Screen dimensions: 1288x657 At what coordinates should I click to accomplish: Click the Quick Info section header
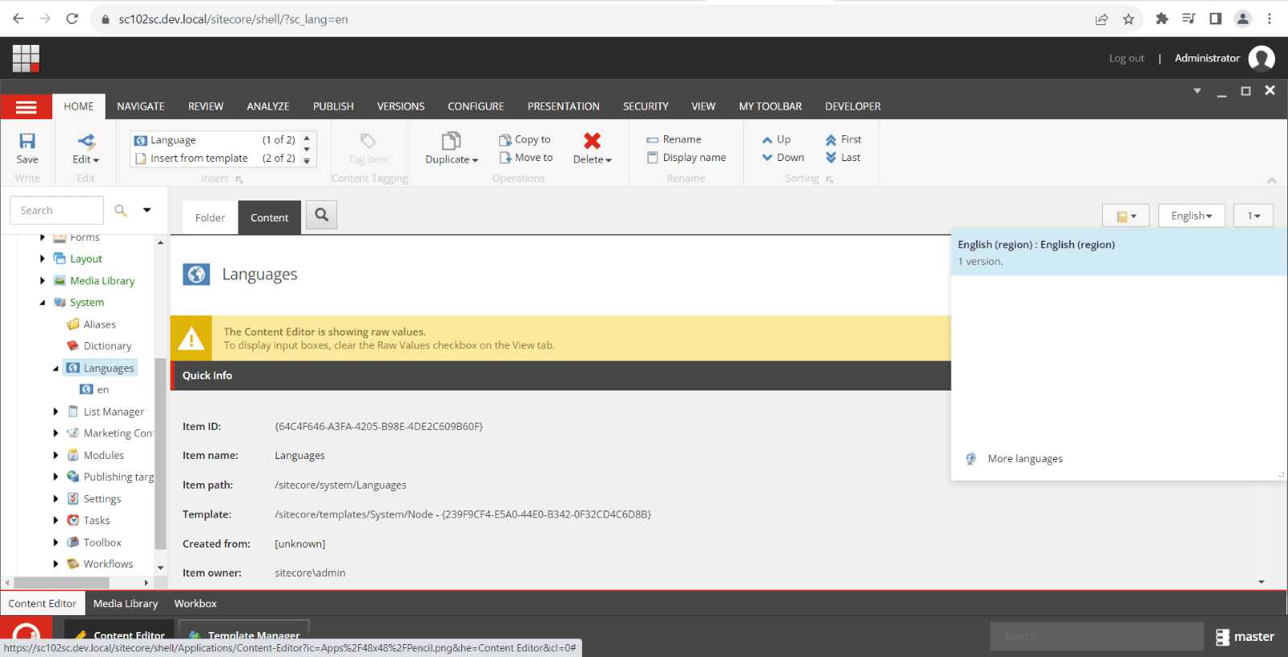[560, 375]
